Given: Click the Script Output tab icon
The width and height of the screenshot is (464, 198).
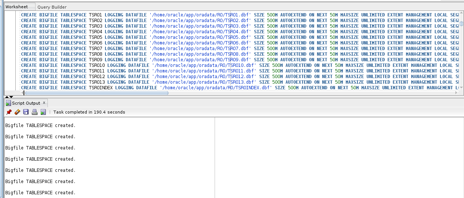Looking at the screenshot, I should pyautogui.click(x=8, y=103).
